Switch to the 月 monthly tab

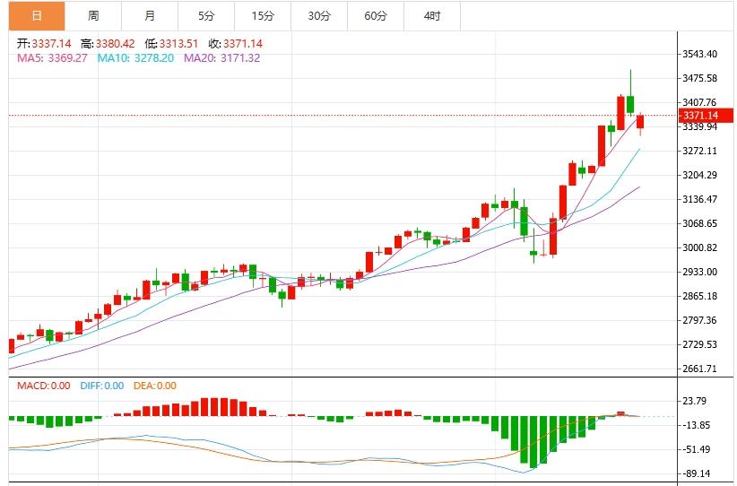point(150,16)
